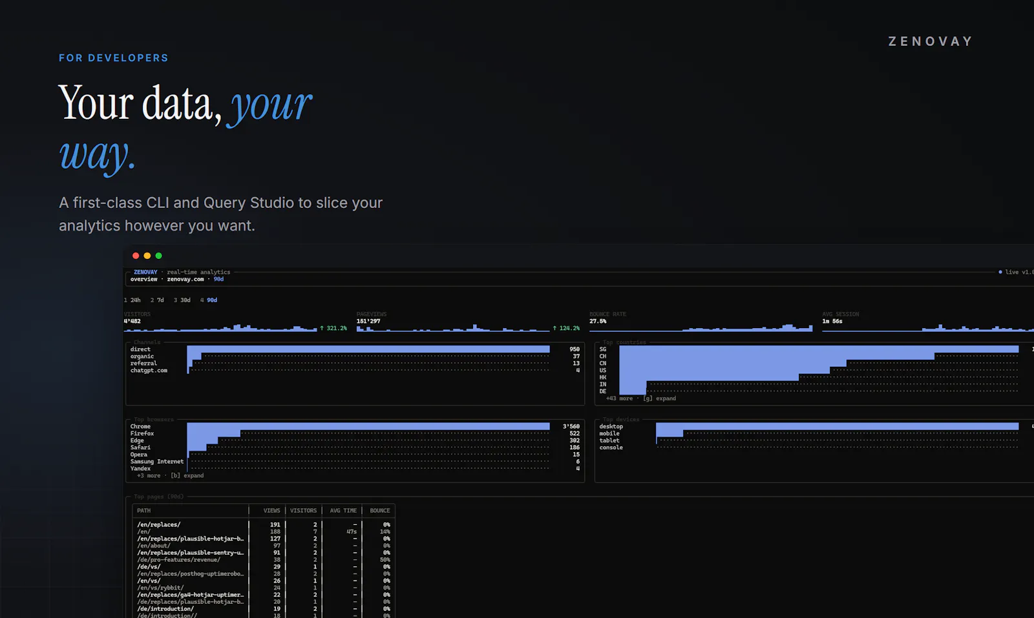Click the bounce rate sparkline chart
Screen dimensions: 1034x618
coord(701,328)
